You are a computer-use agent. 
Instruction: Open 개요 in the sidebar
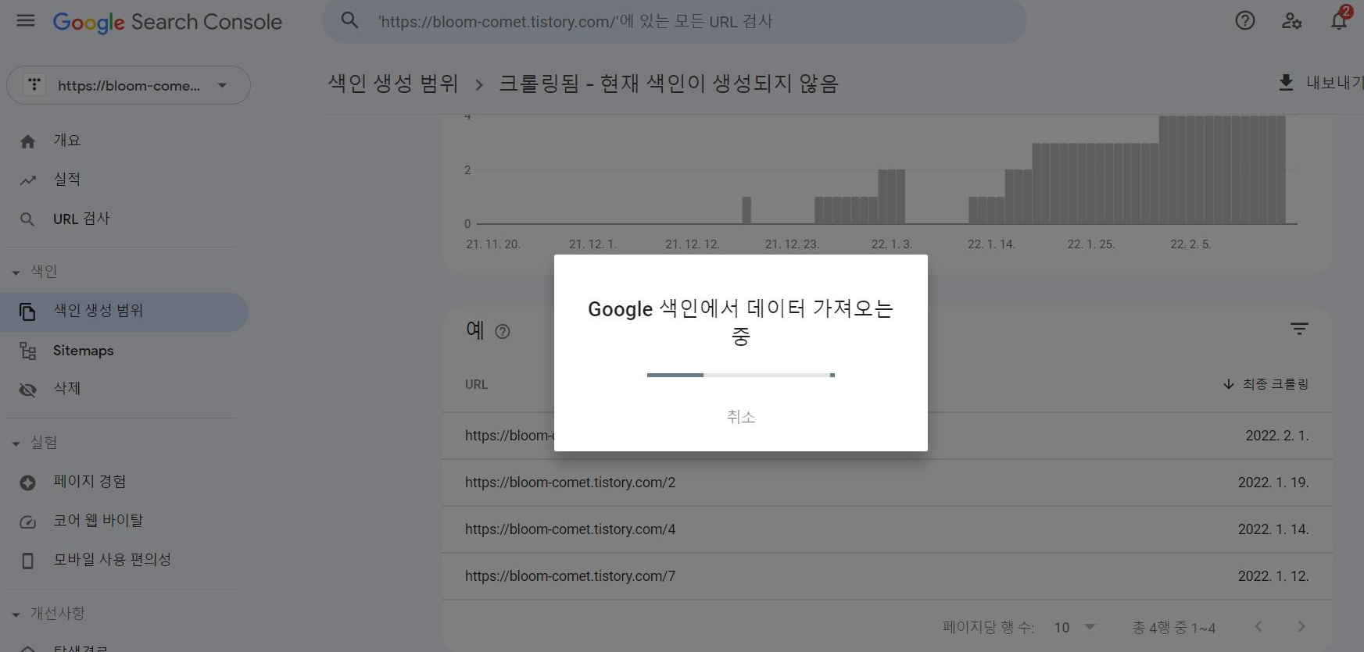click(125, 141)
